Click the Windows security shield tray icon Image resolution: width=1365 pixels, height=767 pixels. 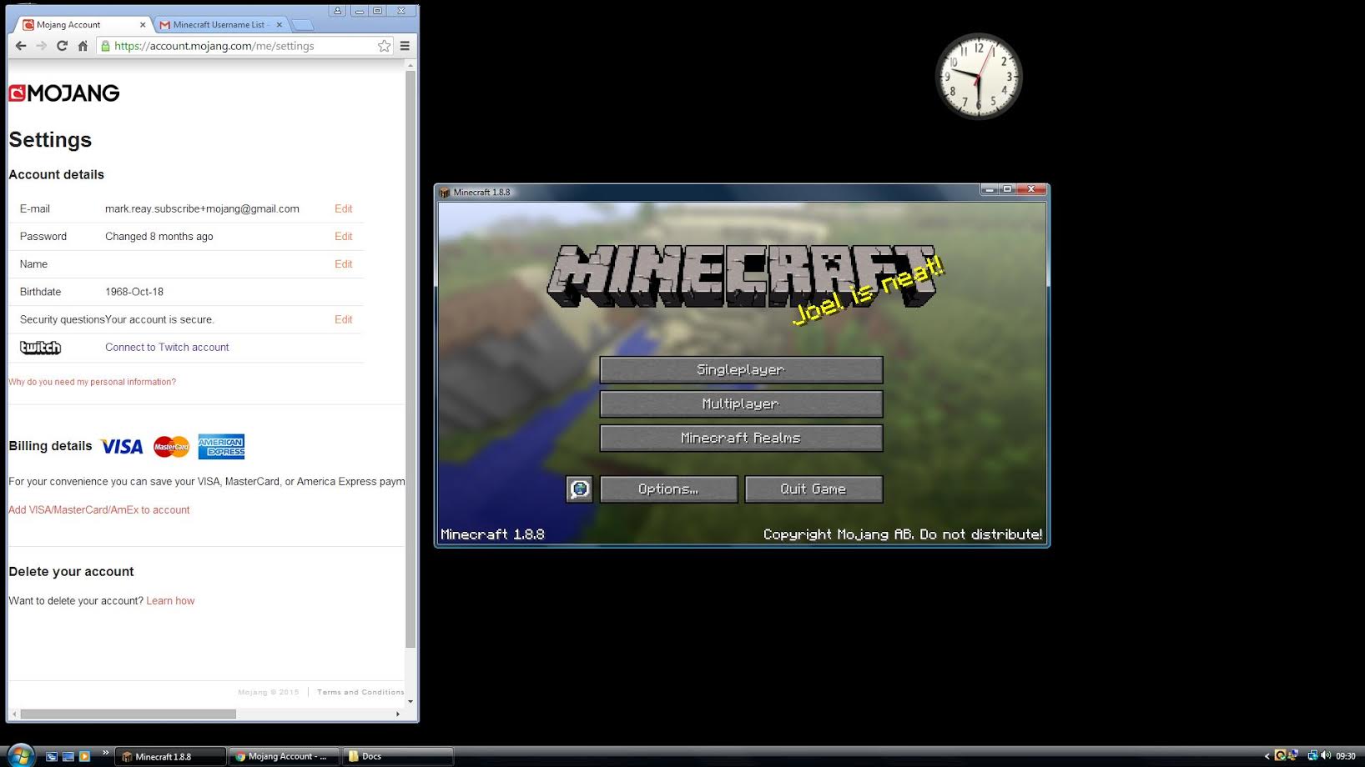(1292, 755)
